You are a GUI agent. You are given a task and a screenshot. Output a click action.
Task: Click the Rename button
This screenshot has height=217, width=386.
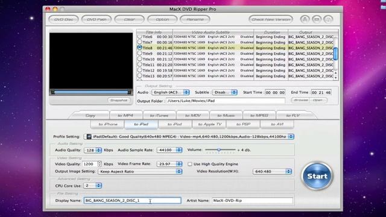195,19
